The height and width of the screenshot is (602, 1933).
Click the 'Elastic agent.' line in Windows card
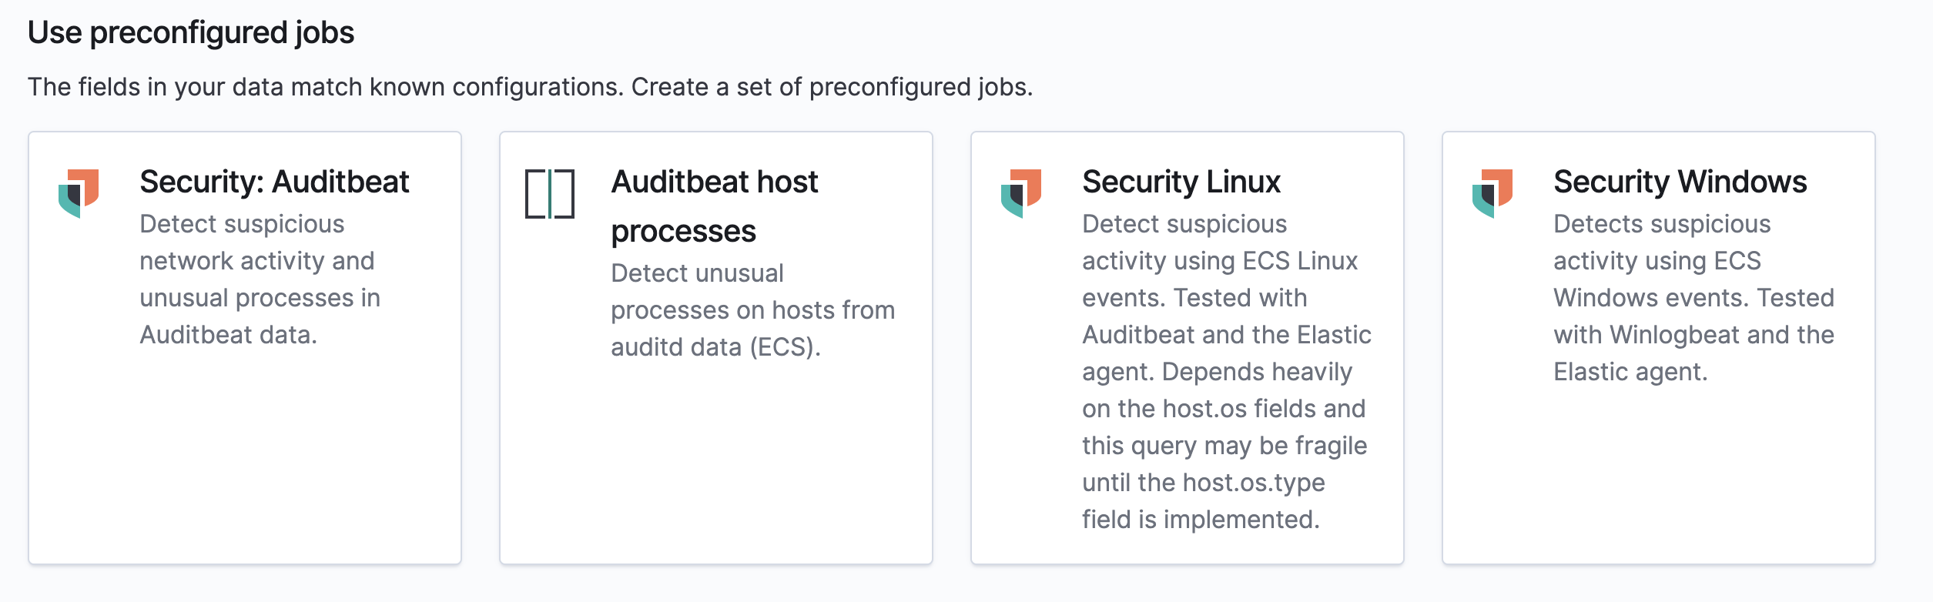point(1630,372)
